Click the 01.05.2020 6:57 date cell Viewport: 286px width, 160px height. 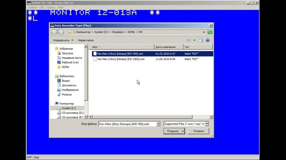165,54
